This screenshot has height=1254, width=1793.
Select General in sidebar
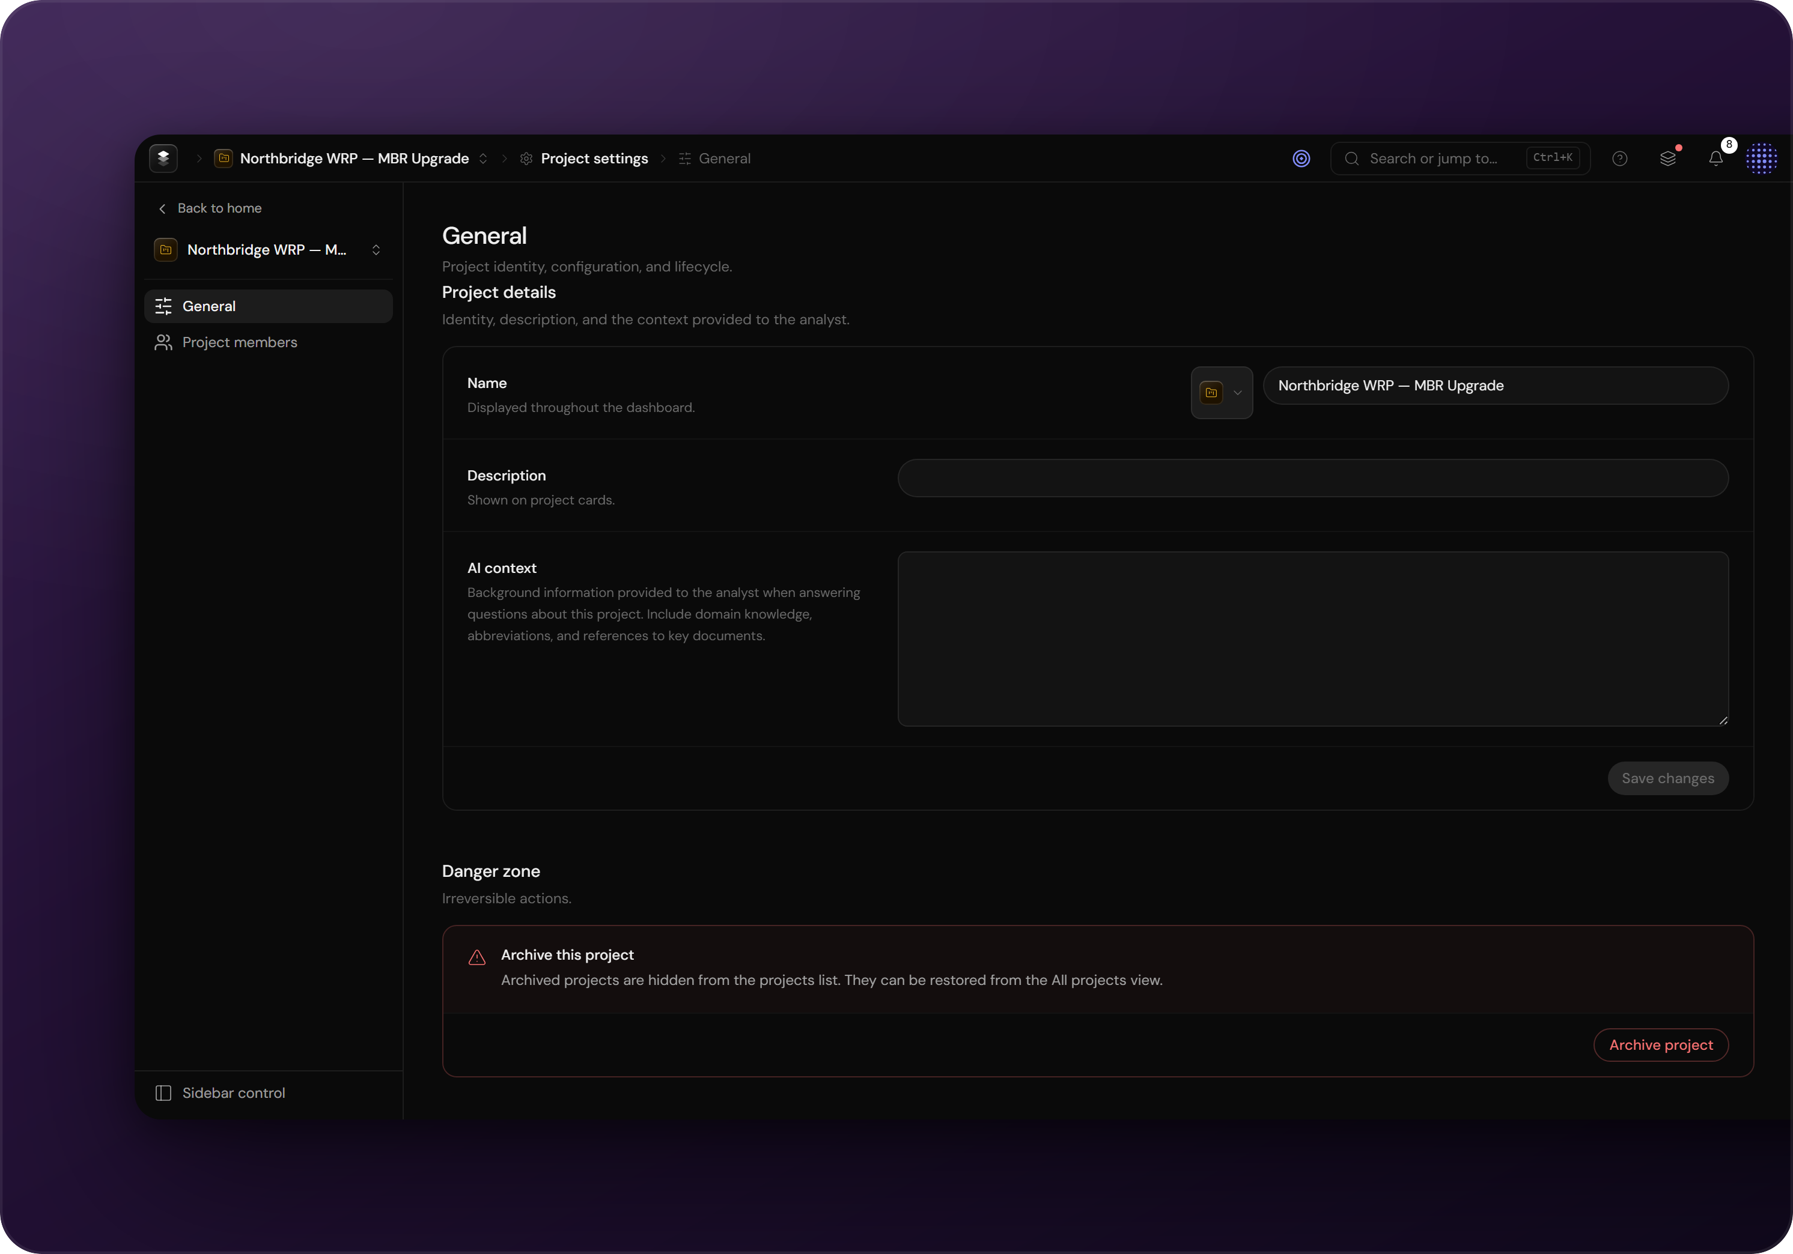coord(269,307)
